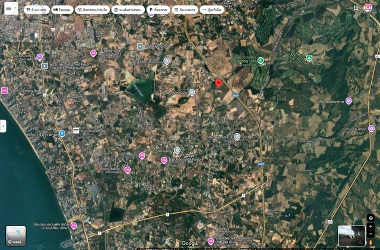
Task: Zoom in with the plus button
Action: [x=370, y=226]
